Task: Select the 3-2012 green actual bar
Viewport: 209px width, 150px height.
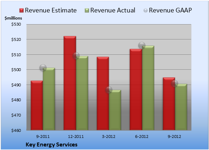Action: [115, 110]
